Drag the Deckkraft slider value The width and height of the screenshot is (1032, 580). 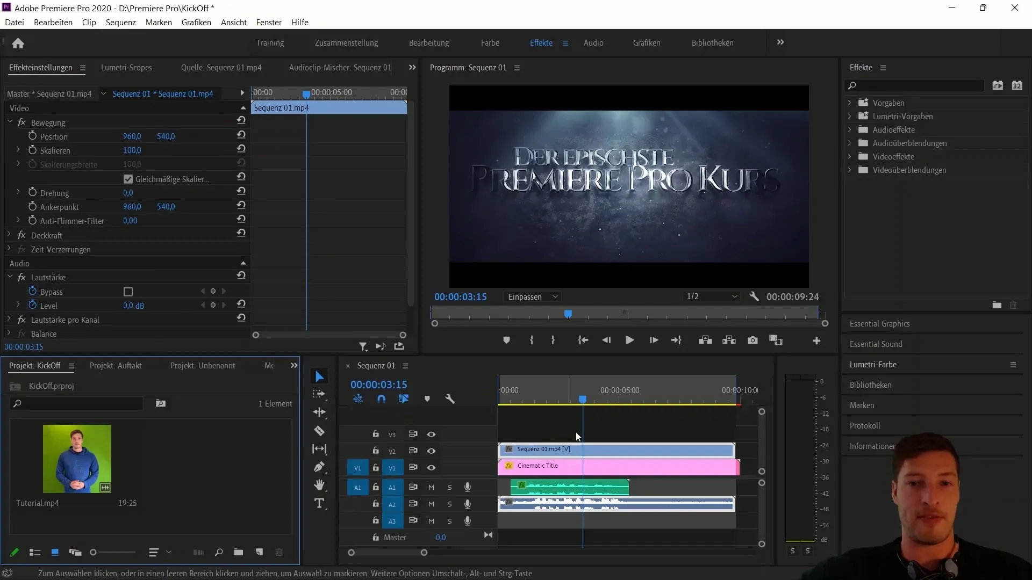click(x=46, y=235)
